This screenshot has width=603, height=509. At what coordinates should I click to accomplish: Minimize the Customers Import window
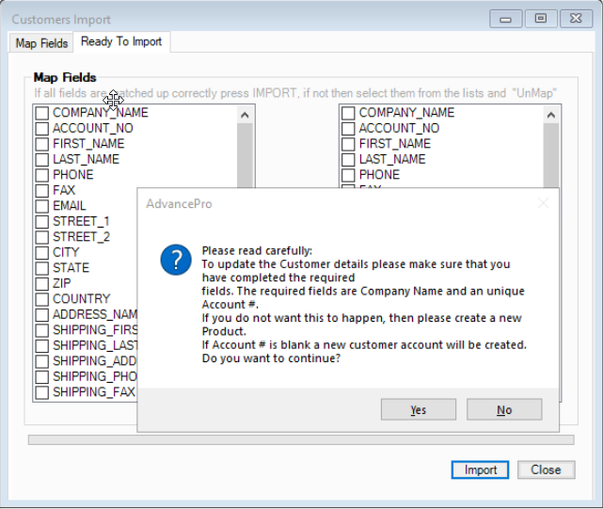click(508, 19)
